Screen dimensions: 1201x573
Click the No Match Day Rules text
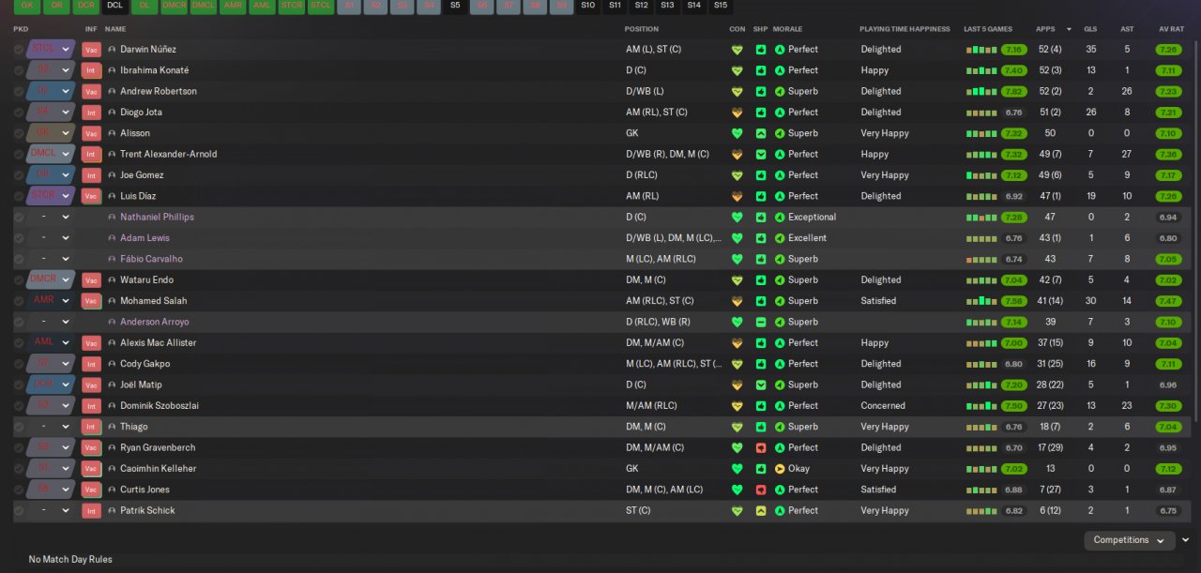point(70,560)
